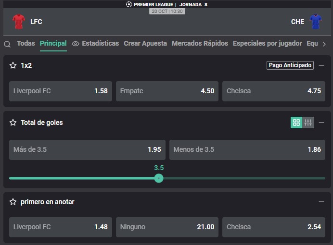This screenshot has width=333, height=245.
Task: Collapse the 1x2 market section
Action: 321,65
